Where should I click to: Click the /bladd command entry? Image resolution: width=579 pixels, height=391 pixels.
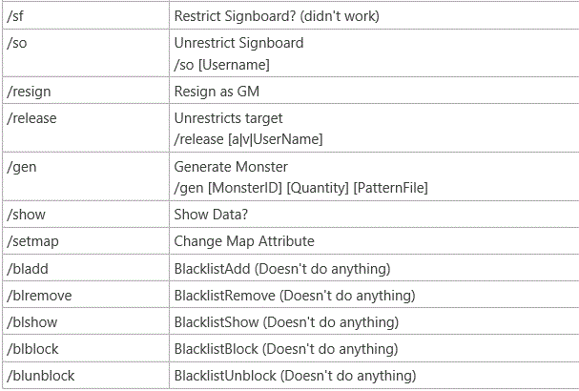[28, 268]
